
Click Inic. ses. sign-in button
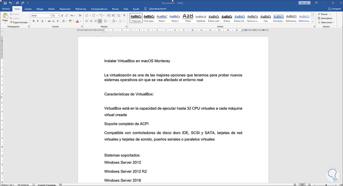coord(305,3)
